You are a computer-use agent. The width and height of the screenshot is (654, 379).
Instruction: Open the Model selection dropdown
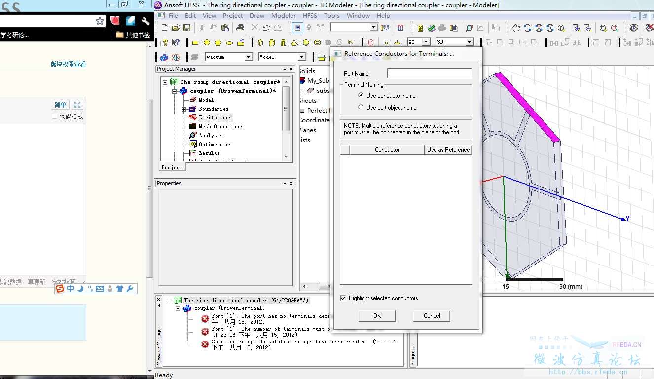[x=302, y=57]
